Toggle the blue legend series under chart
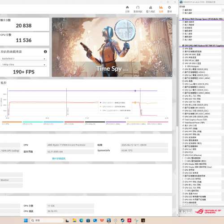This screenshot has width=224, height=224. click(x=54, y=123)
